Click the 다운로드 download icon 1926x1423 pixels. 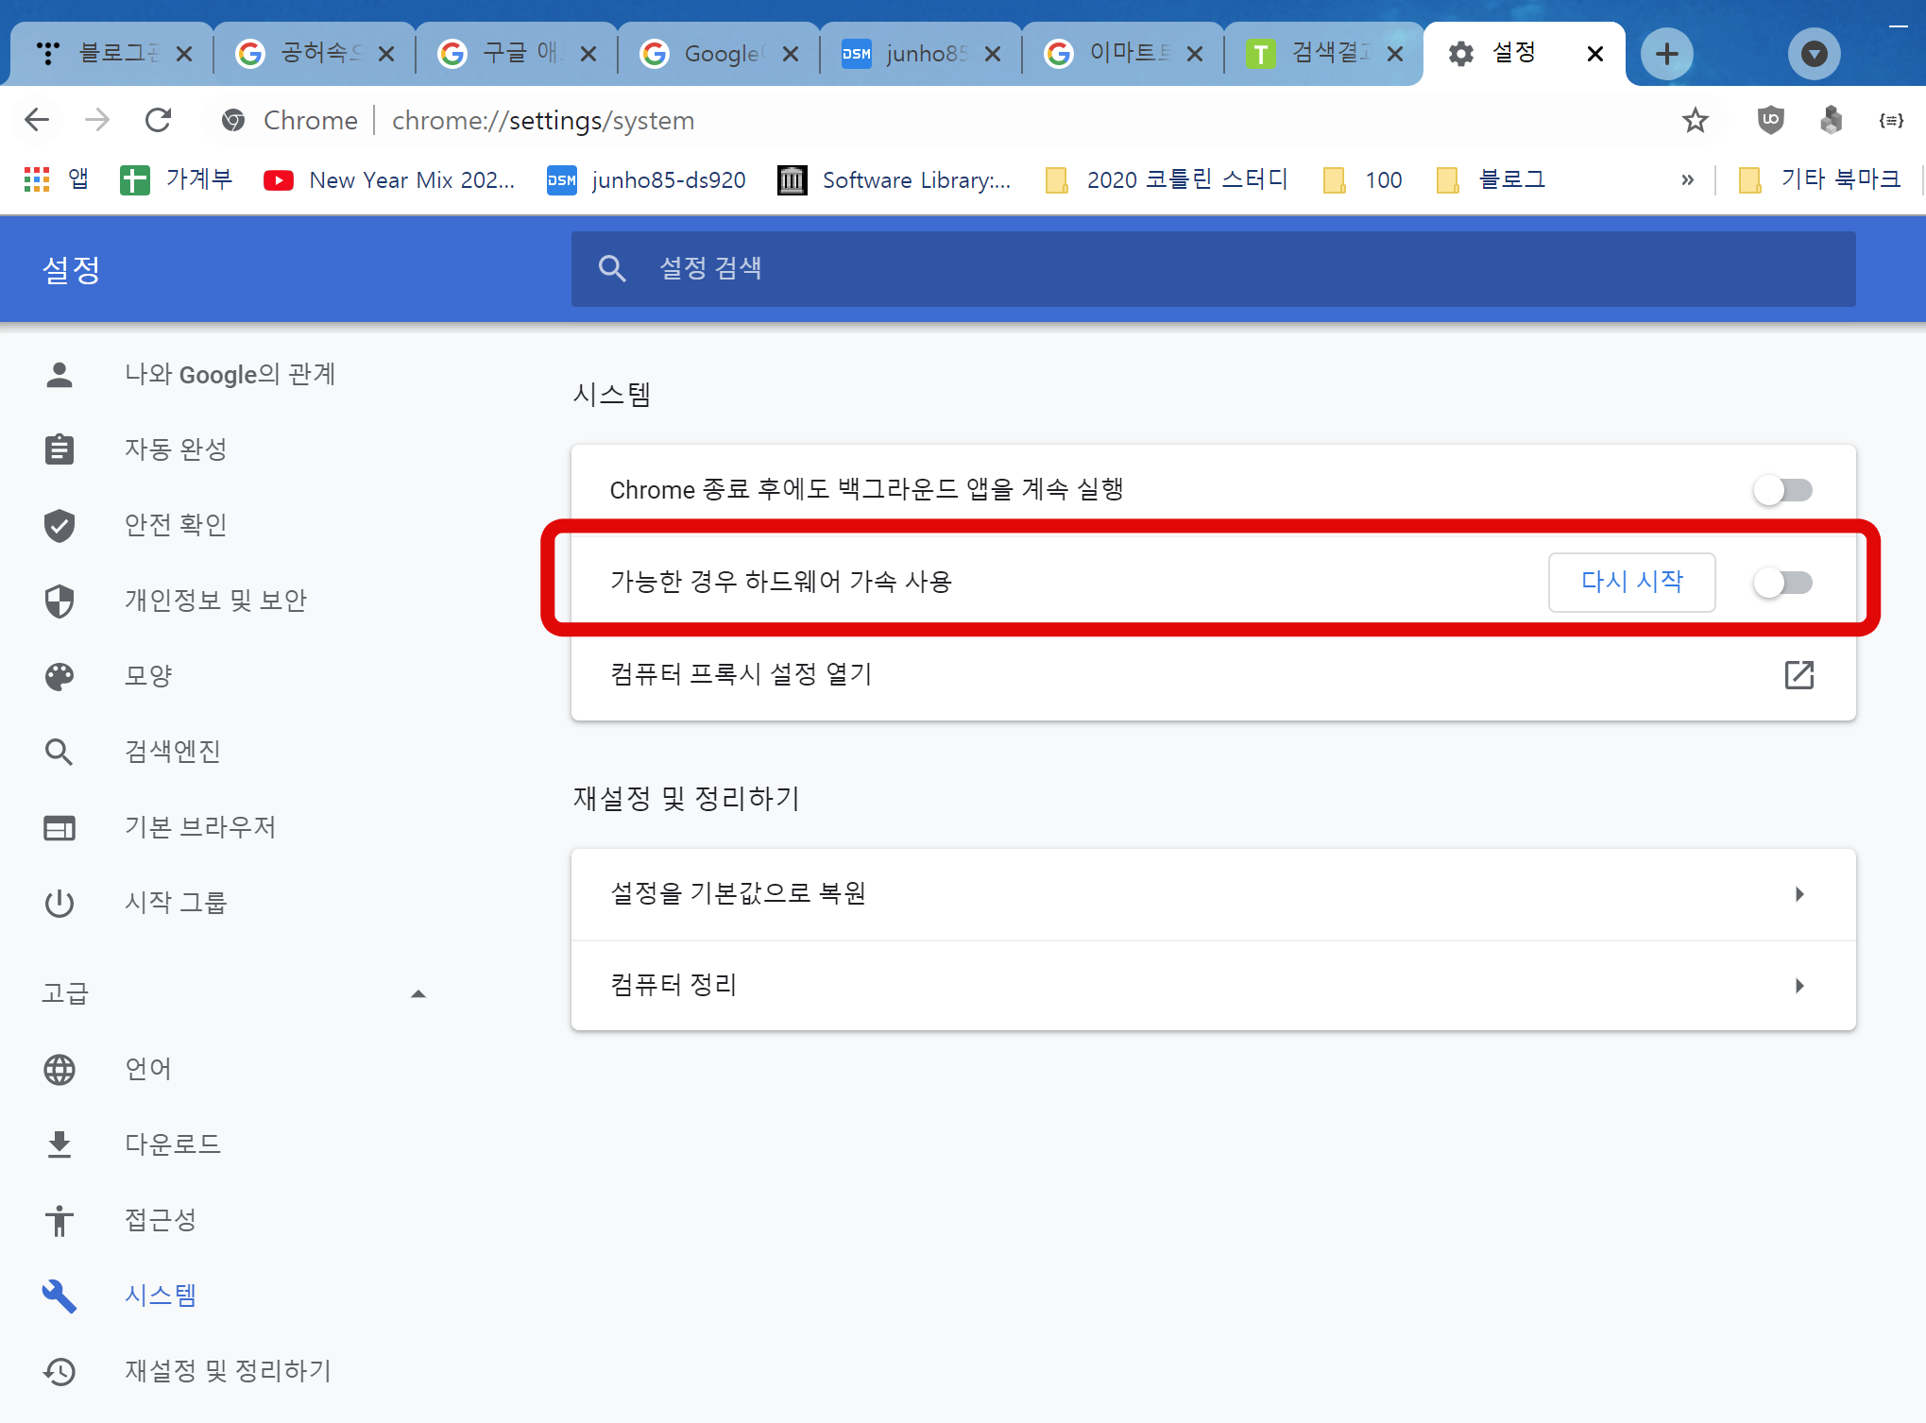click(60, 1144)
